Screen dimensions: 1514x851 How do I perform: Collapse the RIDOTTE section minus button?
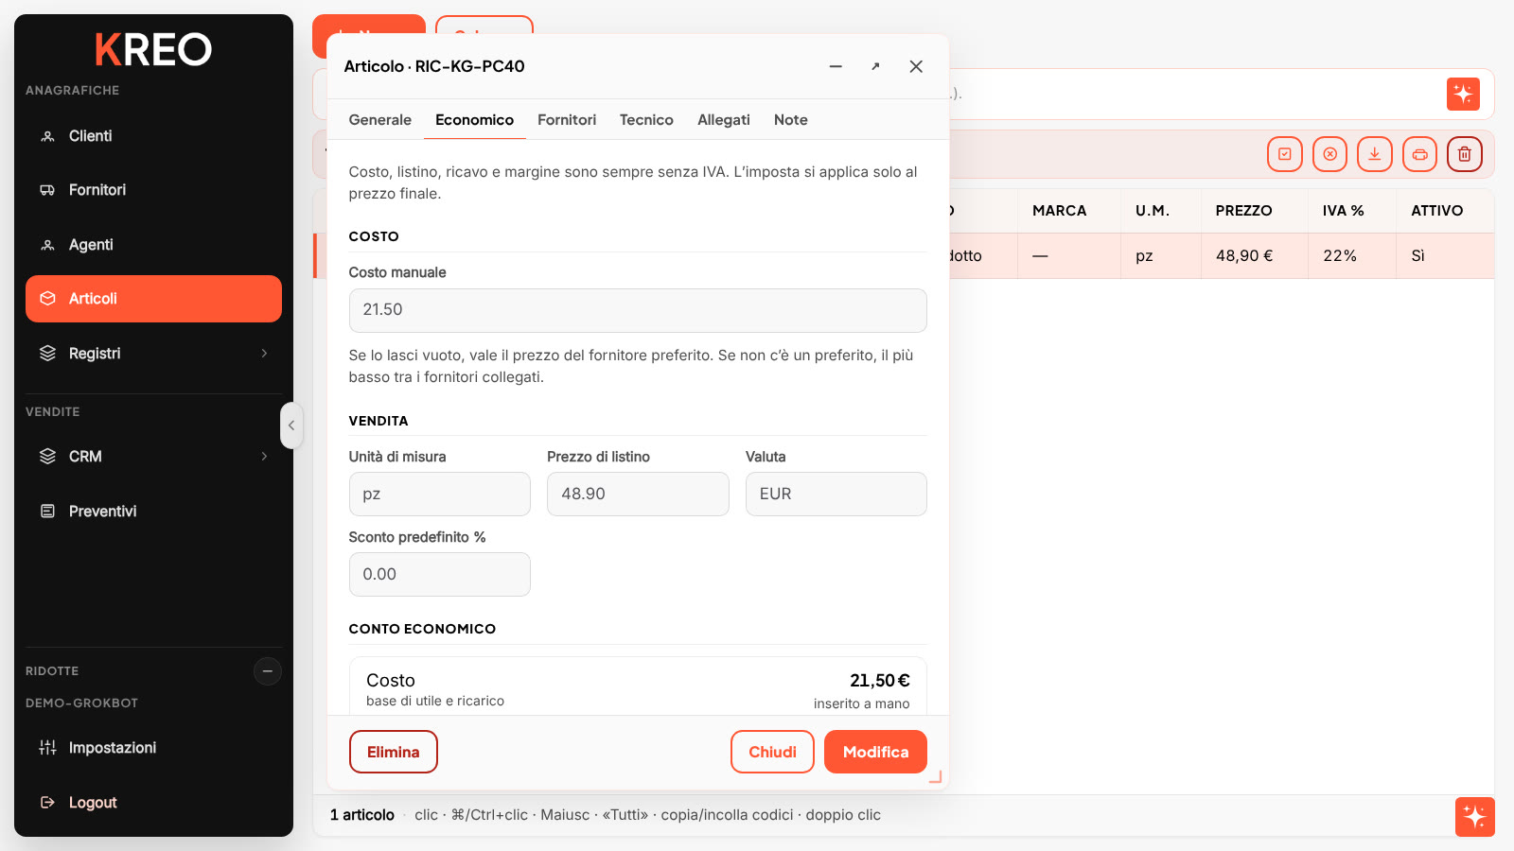coord(268,671)
